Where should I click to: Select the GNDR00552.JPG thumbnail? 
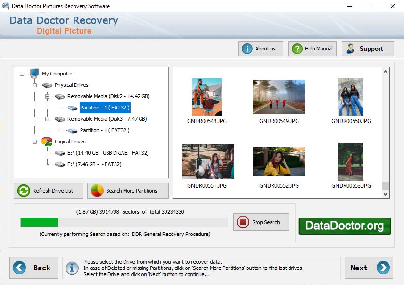279,160
